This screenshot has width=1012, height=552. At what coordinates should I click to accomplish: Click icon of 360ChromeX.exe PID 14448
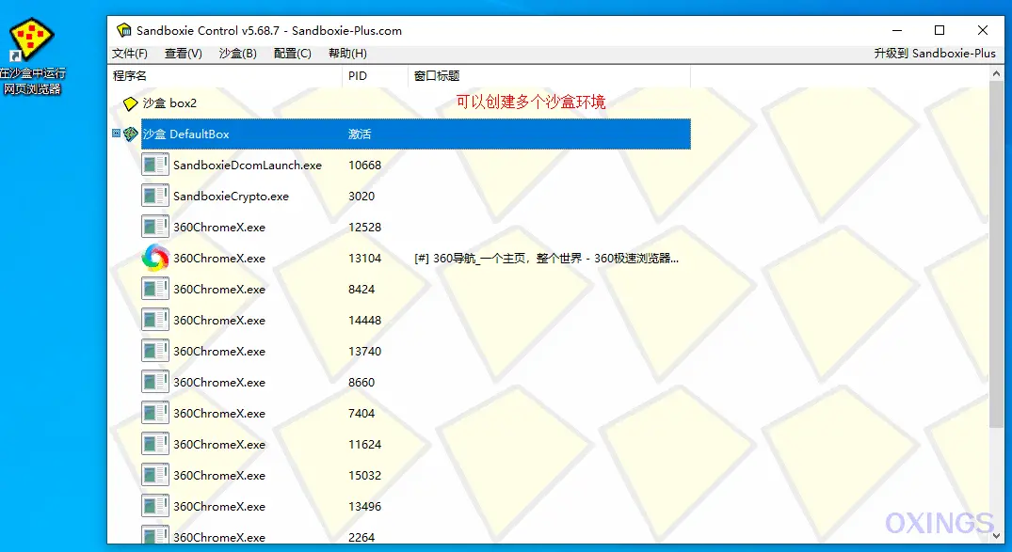tap(155, 320)
